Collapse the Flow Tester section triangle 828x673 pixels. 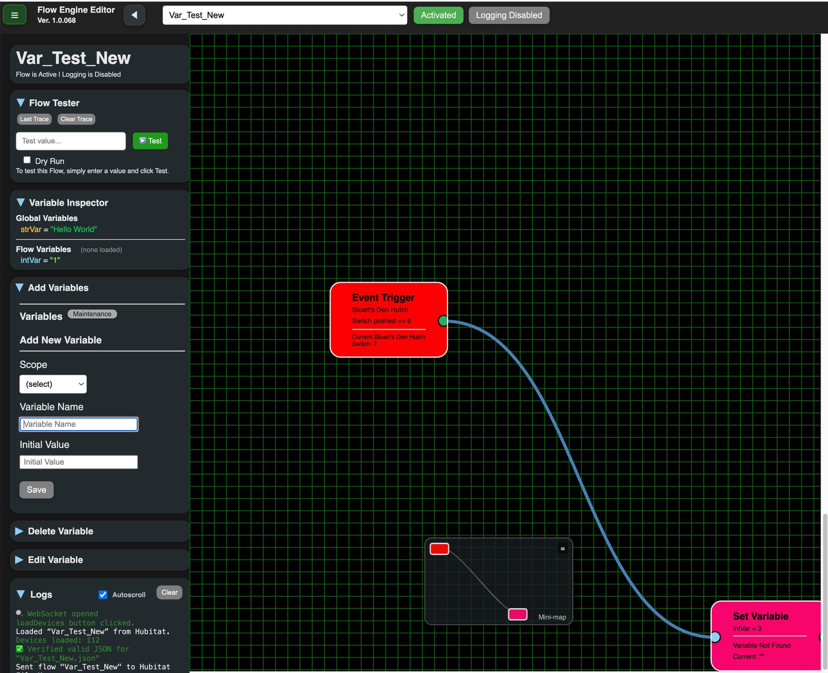[x=20, y=103]
